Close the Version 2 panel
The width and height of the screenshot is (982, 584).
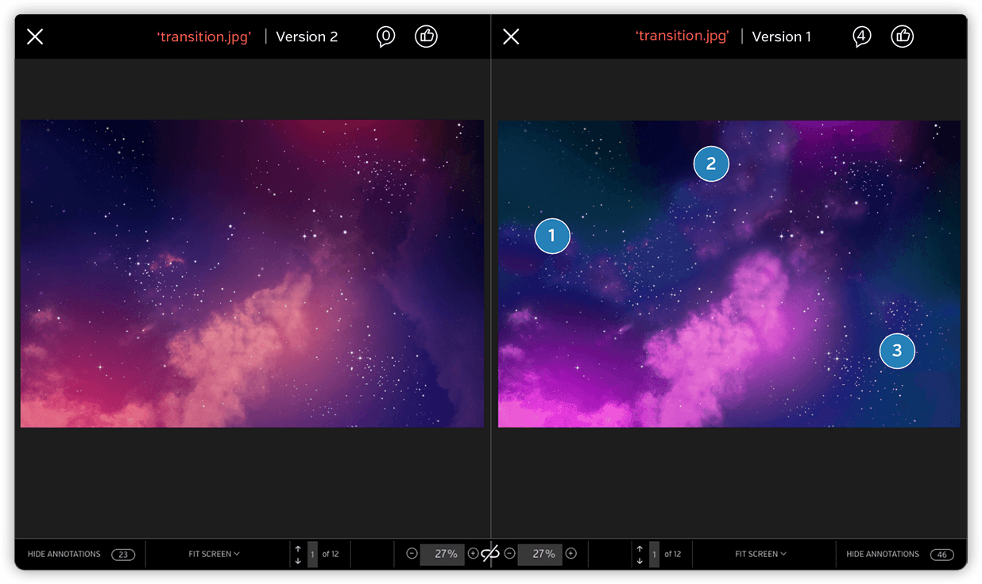click(35, 36)
